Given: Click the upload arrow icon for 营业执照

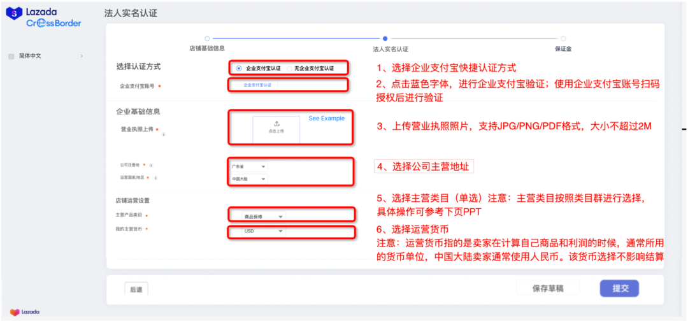Looking at the screenshot, I should pyautogui.click(x=276, y=124).
